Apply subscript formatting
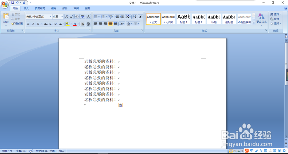 [51, 24]
